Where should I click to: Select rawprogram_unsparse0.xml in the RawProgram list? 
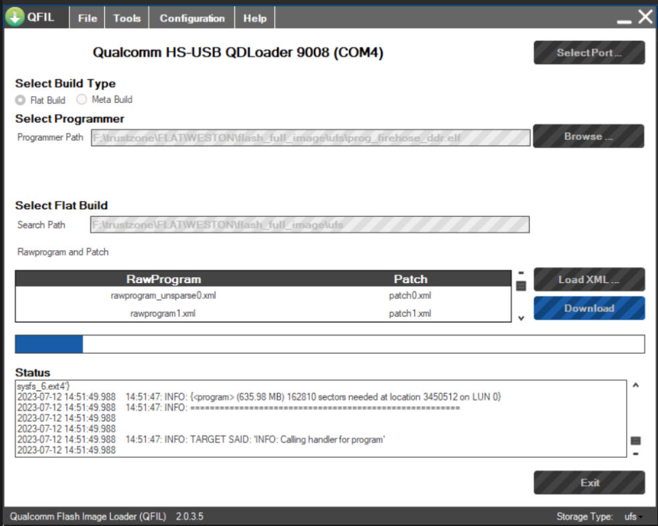click(x=163, y=296)
